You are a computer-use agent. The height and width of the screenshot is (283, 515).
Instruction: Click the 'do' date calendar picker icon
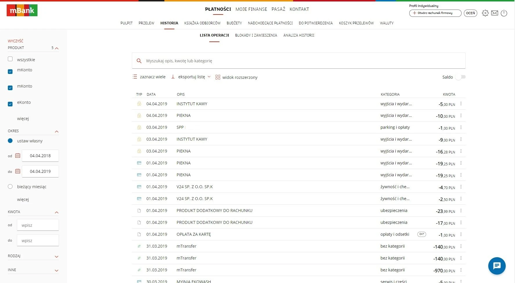click(x=18, y=171)
